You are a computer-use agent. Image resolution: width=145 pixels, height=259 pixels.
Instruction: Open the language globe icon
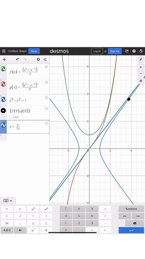pyautogui.click(x=141, y=51)
